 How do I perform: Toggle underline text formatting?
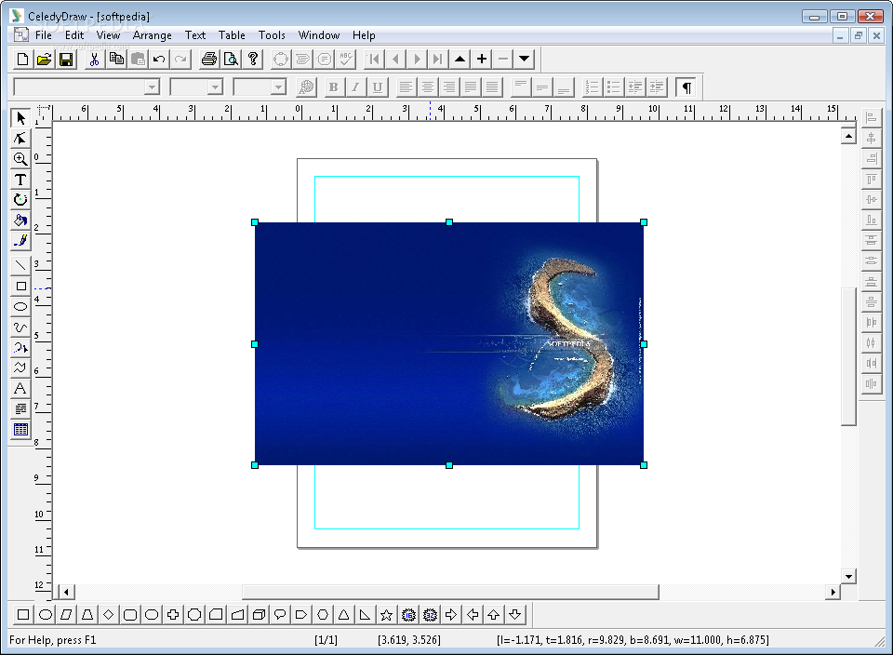coord(377,87)
